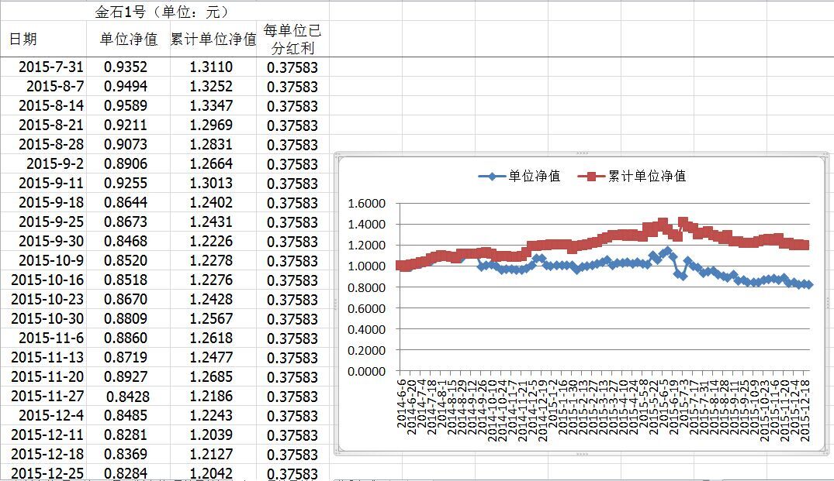Select the 1.6000 label on chart vertical axis
The width and height of the screenshot is (834, 481).
point(367,204)
